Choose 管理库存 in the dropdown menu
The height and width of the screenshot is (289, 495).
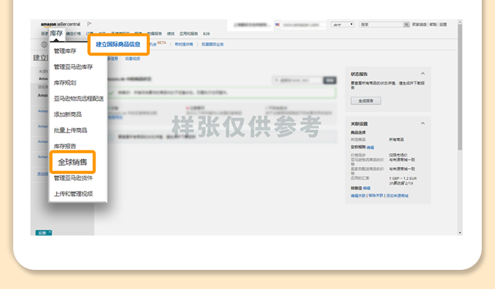point(66,51)
